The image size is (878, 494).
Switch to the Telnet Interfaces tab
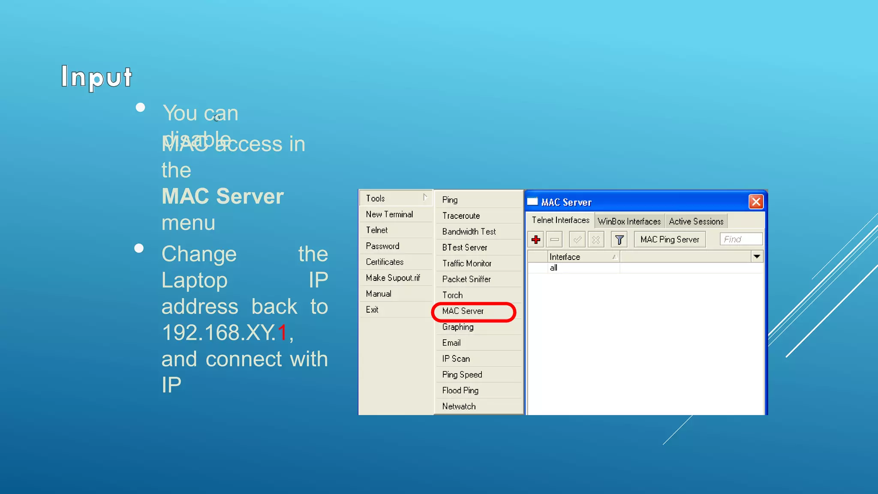[560, 220]
